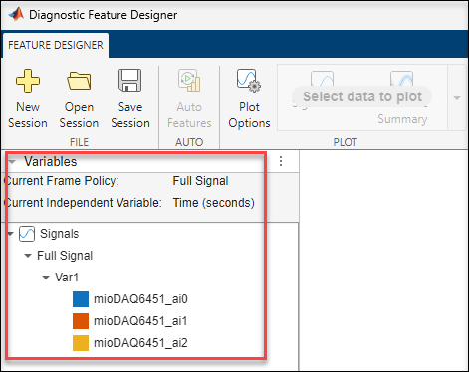Click the Time (seconds) independent variable value
The height and width of the screenshot is (372, 469).
coord(214,203)
